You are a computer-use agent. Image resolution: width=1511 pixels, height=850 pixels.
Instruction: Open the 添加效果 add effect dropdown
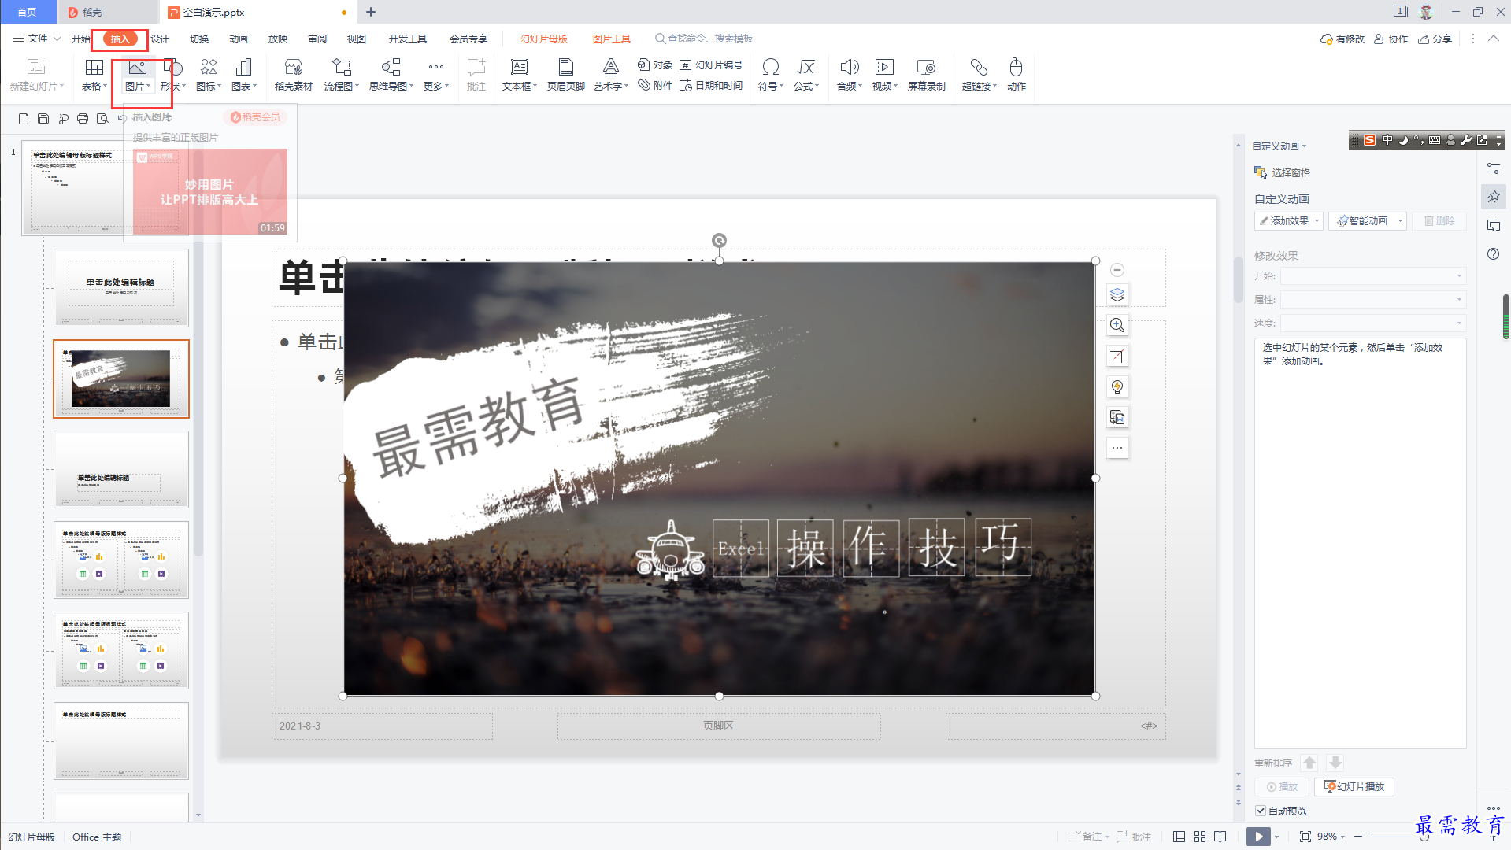coord(1289,221)
